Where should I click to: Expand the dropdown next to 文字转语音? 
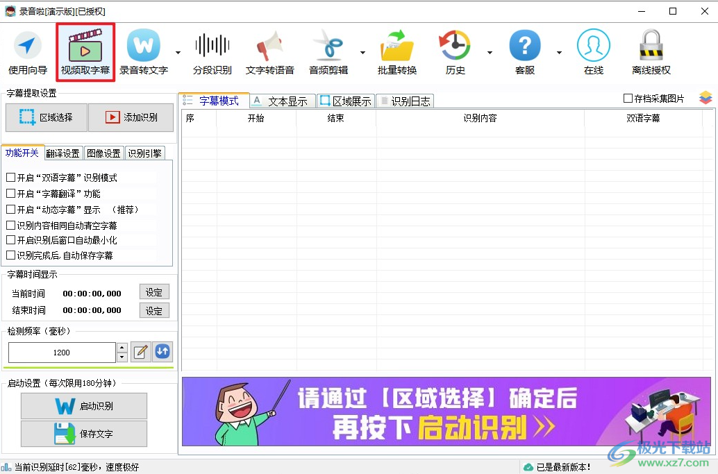point(362,52)
